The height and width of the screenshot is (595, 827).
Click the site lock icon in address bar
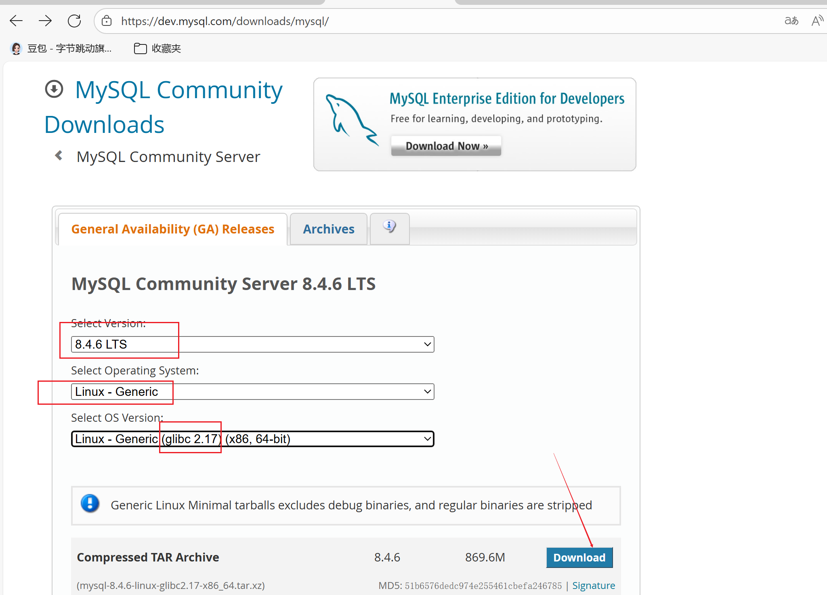click(107, 21)
